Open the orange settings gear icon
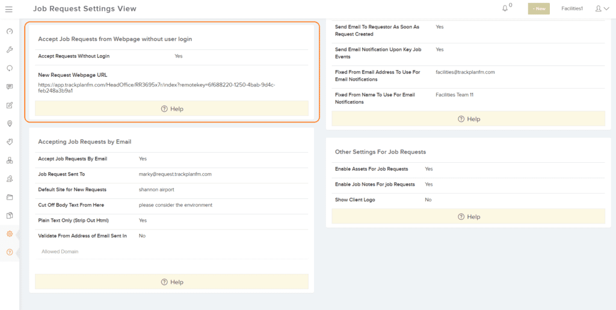The width and height of the screenshot is (616, 310). click(x=10, y=234)
